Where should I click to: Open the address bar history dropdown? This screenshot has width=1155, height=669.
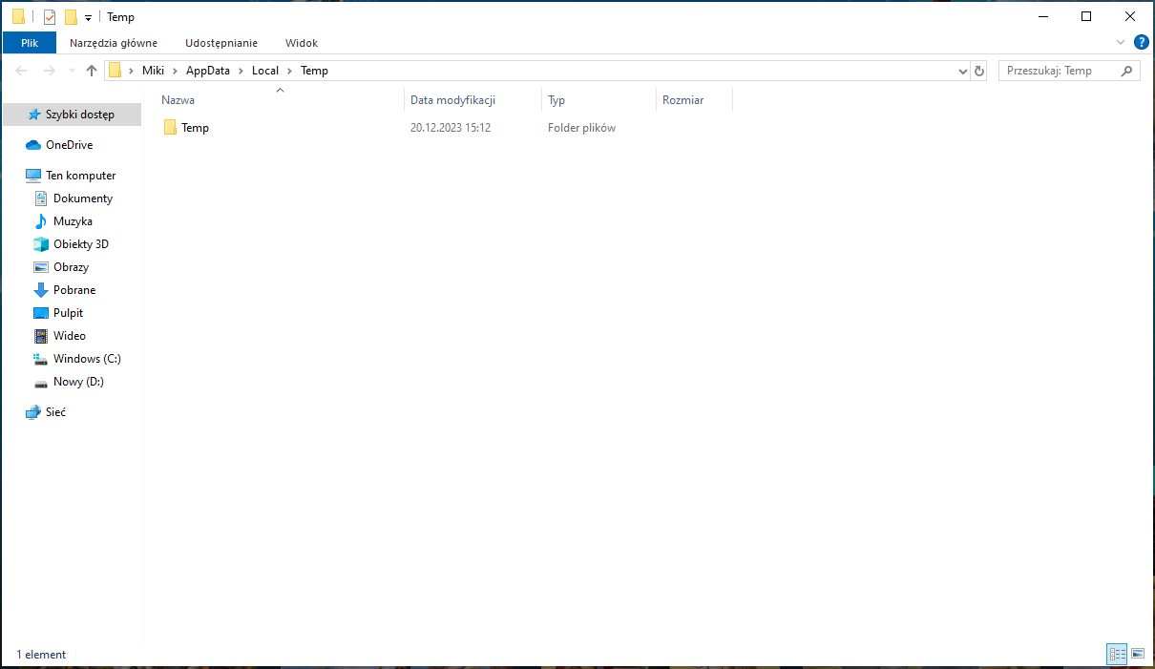click(x=962, y=71)
